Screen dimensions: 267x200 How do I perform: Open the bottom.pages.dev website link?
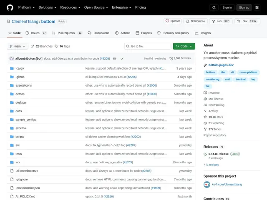(x=221, y=65)
